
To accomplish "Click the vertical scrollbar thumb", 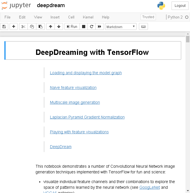I will point(188,39).
